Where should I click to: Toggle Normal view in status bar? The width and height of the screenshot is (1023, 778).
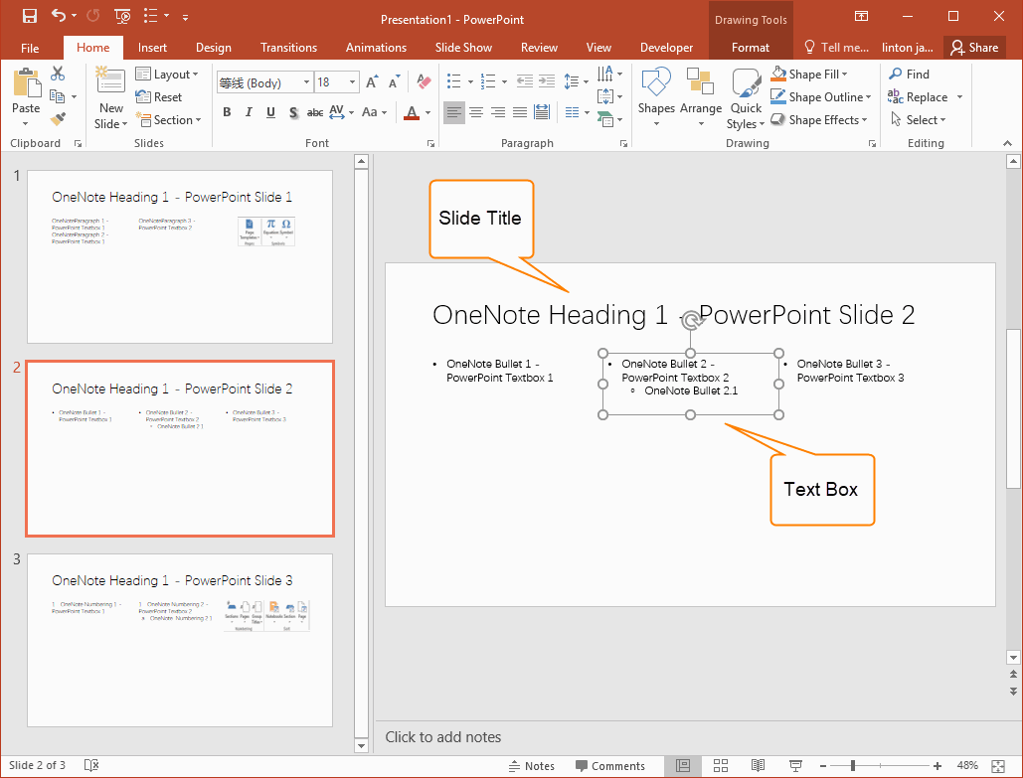click(x=683, y=766)
